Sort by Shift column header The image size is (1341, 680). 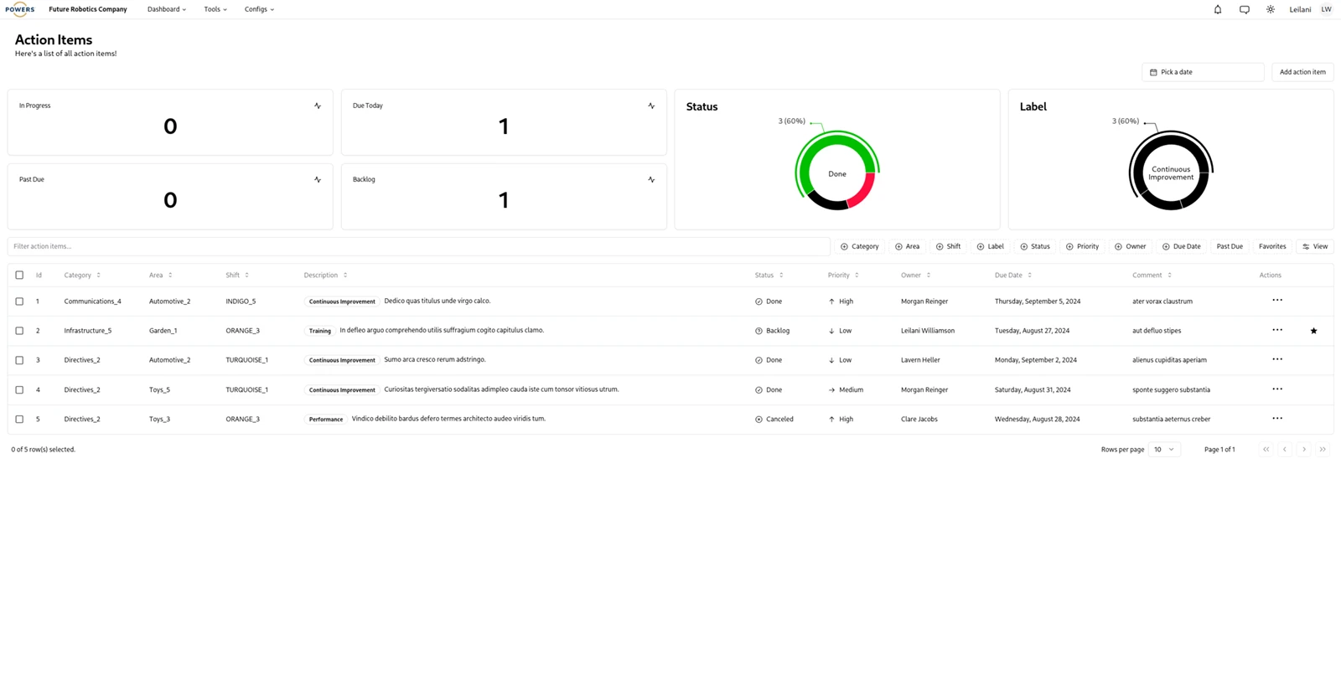coord(237,275)
